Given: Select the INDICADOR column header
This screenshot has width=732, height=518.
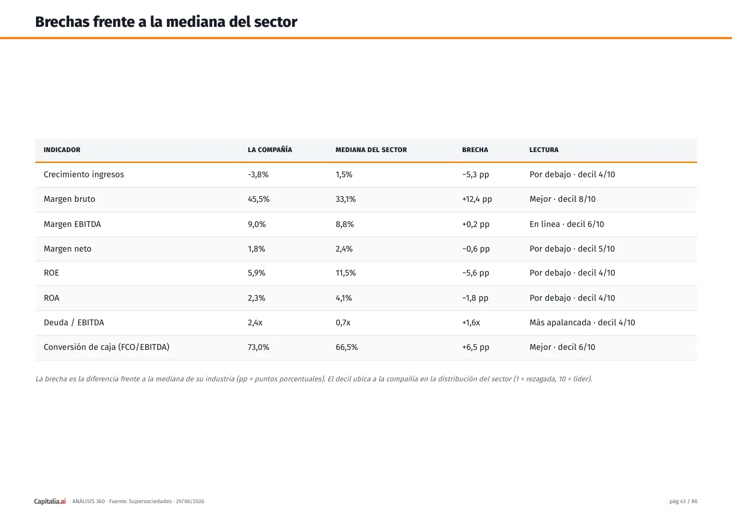Looking at the screenshot, I should 62,150.
